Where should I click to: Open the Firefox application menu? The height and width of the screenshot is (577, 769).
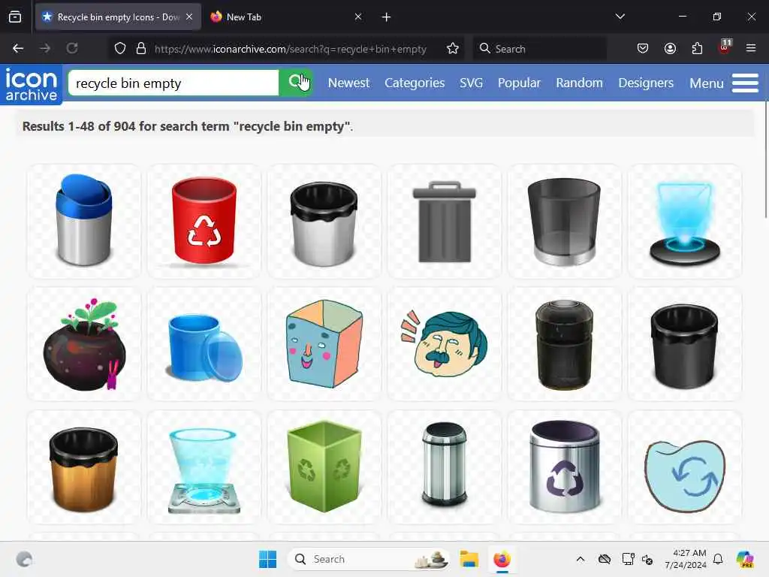click(751, 48)
